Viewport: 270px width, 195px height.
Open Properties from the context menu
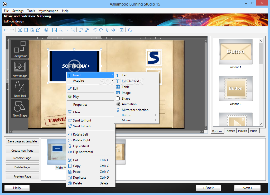pyautogui.click(x=90, y=105)
